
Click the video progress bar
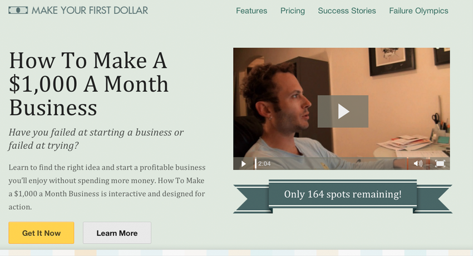(331, 163)
